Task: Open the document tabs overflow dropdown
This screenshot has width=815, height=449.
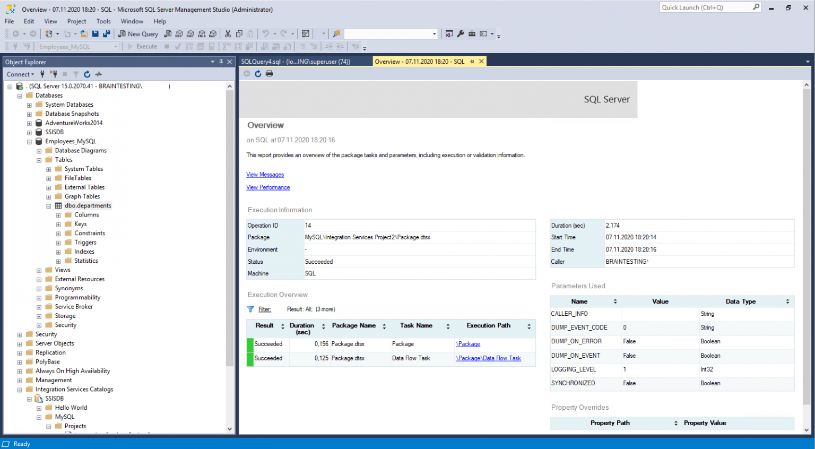Action: tap(808, 62)
